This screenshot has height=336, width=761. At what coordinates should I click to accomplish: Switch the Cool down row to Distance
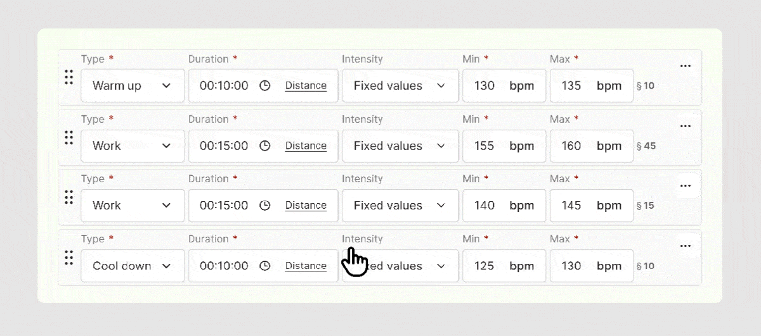coord(306,266)
